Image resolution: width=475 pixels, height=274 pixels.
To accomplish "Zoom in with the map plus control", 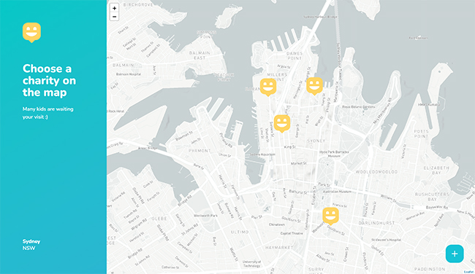I will 114,9.
